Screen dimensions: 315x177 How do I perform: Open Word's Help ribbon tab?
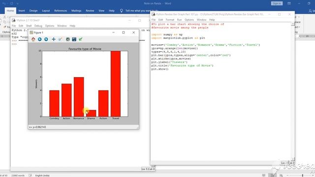(x=112, y=11)
